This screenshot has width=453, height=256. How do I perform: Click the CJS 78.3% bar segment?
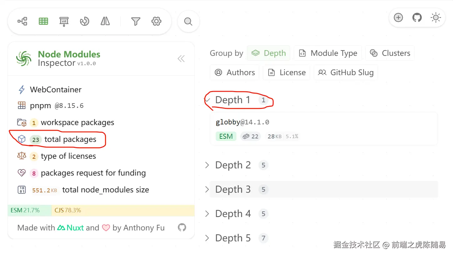(x=123, y=210)
